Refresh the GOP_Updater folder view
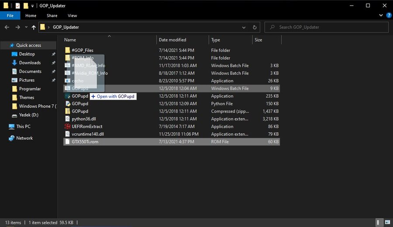Image resolution: width=393 pixels, height=227 pixels. click(255, 27)
